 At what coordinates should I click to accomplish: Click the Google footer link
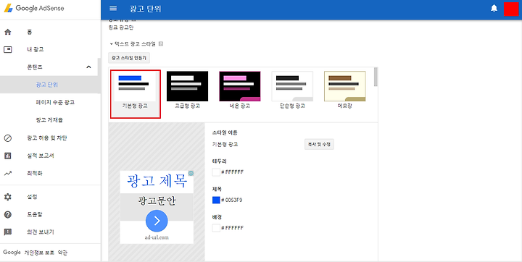pyautogui.click(x=12, y=253)
